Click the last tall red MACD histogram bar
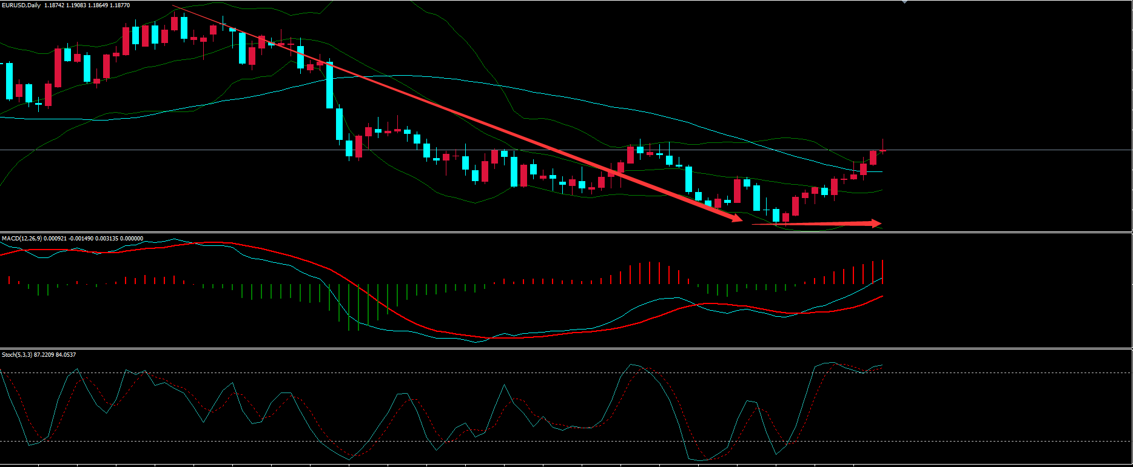The image size is (1133, 467). click(883, 272)
